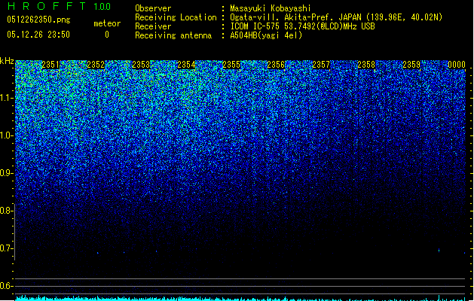Click the Receiving Location label
This screenshot has height=301, width=474.
(x=176, y=17)
